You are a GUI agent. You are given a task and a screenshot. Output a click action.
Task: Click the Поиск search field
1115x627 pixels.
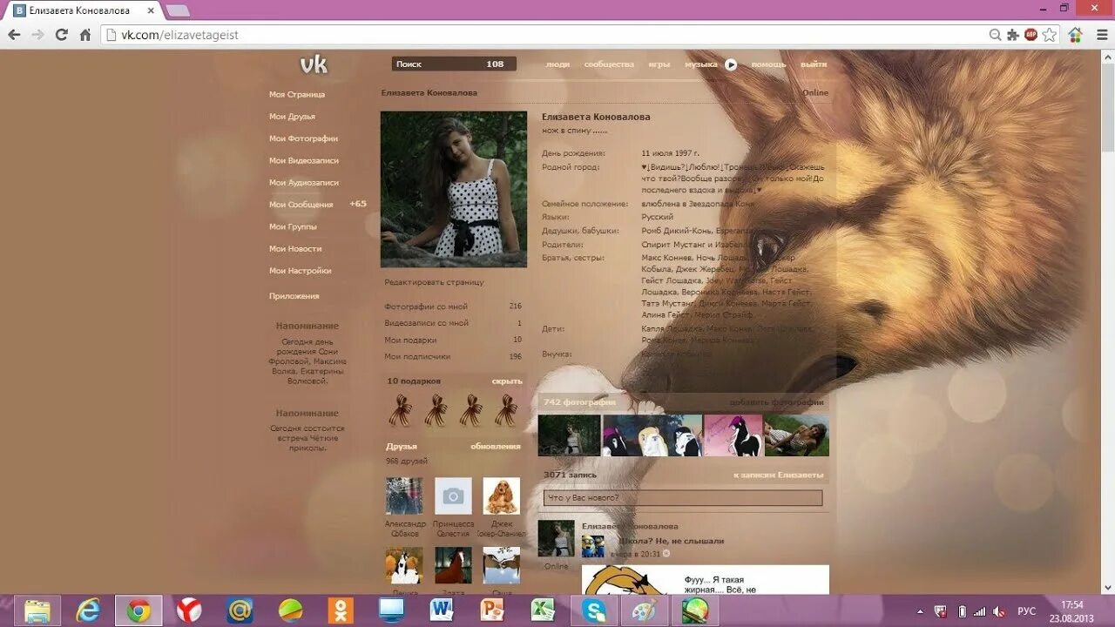coord(454,64)
